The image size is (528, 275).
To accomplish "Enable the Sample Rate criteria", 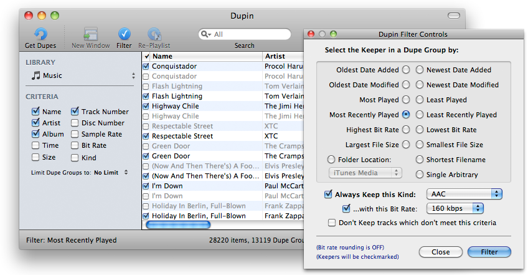I will pos(75,134).
